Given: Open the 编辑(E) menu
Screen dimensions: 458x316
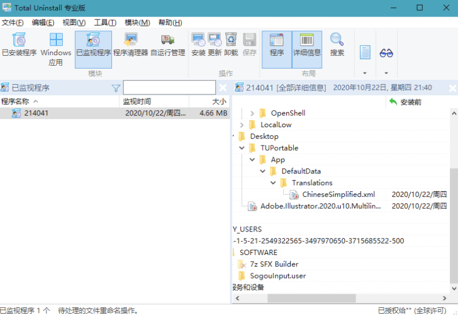Looking at the screenshot, I should tap(43, 22).
